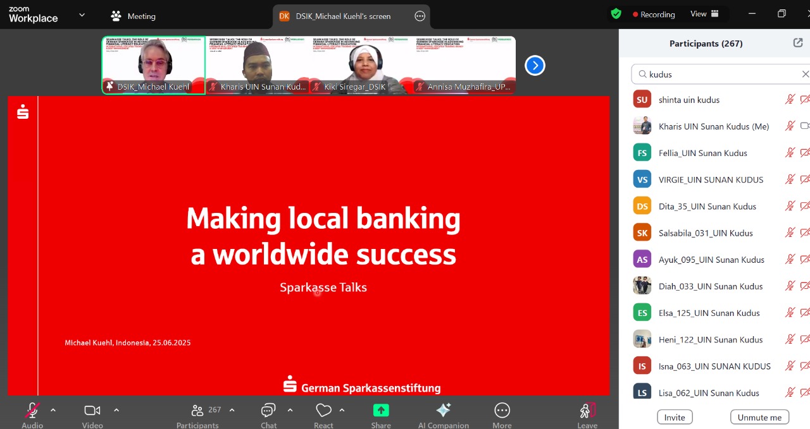Click the Invite button
This screenshot has width=810, height=429.
click(675, 417)
